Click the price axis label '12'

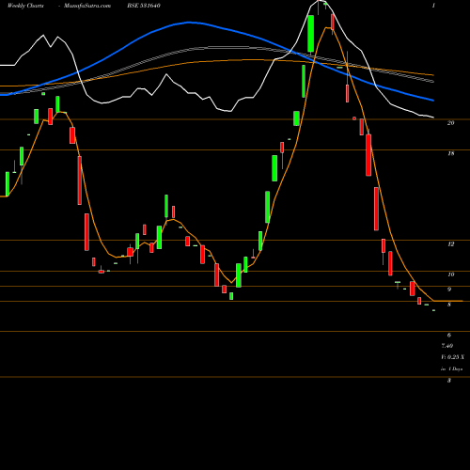coord(450,243)
